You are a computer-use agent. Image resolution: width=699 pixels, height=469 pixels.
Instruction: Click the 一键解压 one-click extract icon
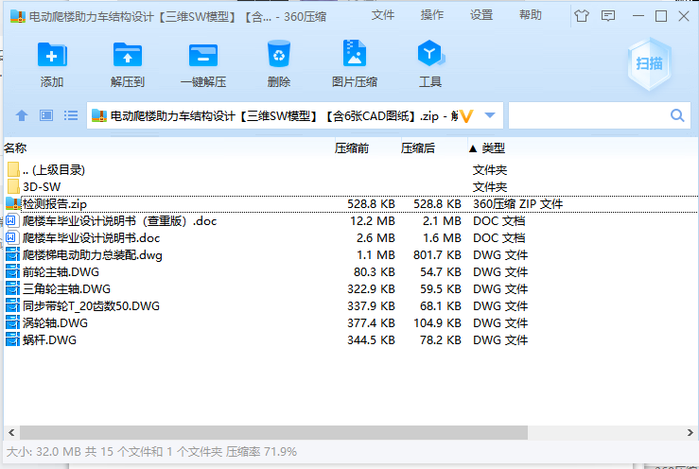pyautogui.click(x=203, y=55)
